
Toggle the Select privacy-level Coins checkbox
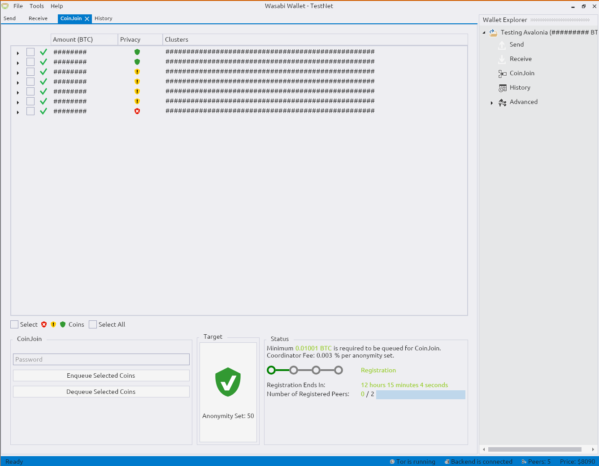[14, 324]
